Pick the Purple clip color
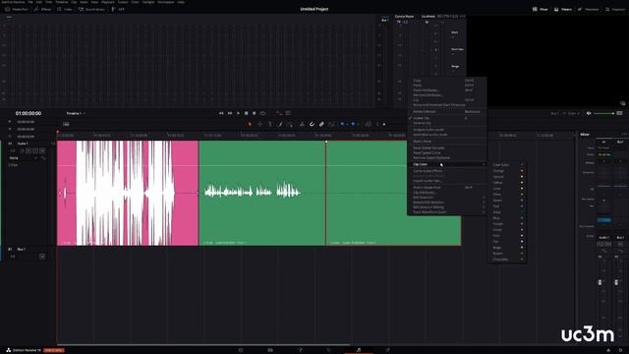The image size is (629, 354). point(507,224)
